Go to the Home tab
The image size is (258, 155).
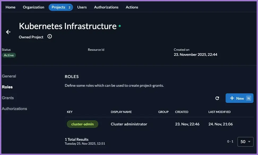11,7
